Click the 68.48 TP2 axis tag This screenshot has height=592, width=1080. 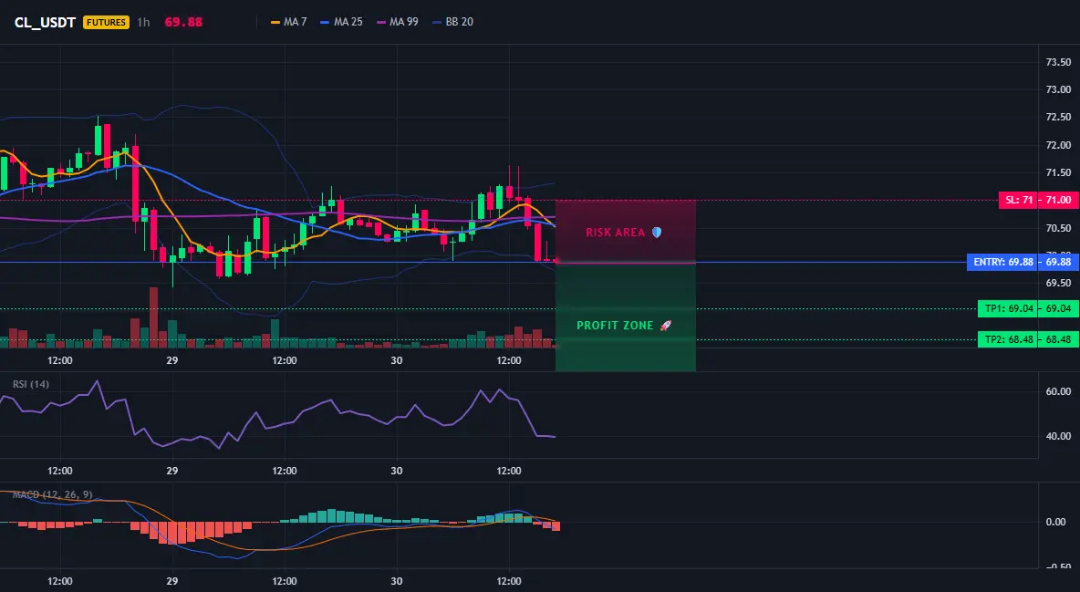point(1059,339)
